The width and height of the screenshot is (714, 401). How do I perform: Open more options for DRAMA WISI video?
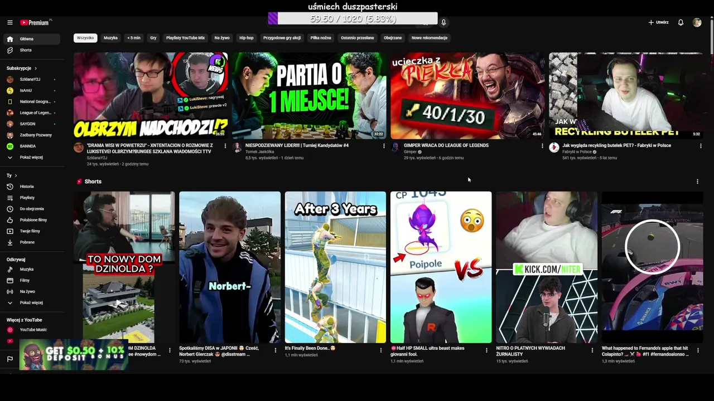(x=225, y=146)
